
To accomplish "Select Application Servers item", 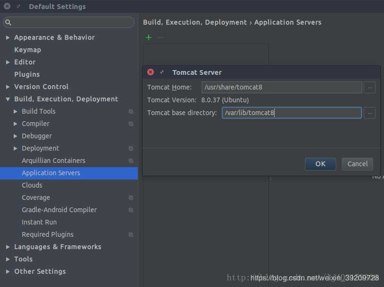I will pos(69,173).
